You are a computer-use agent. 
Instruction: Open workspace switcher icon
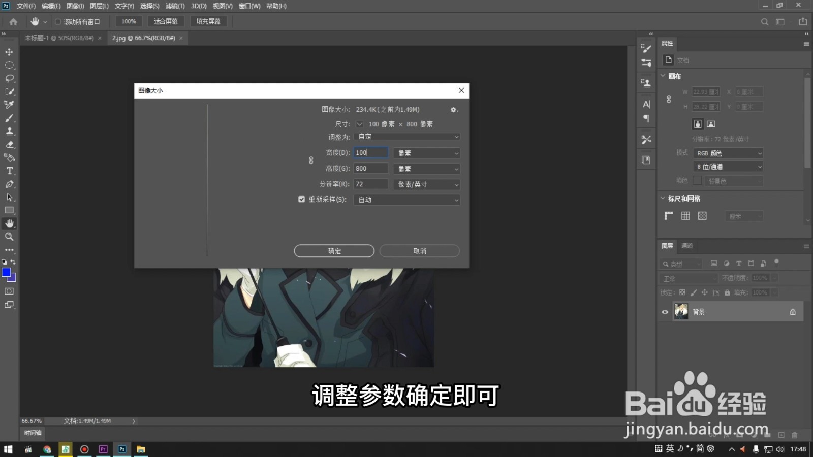tap(780, 22)
